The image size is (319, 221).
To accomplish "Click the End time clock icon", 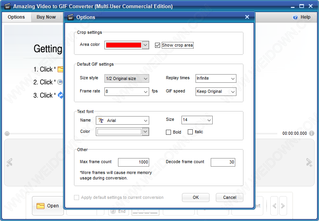I will click(x=113, y=211).
